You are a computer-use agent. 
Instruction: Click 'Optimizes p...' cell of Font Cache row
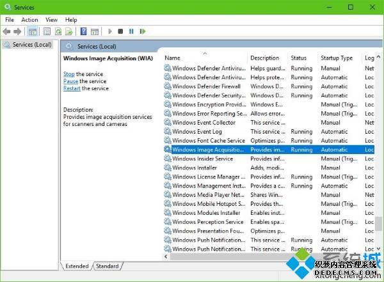tap(268, 141)
